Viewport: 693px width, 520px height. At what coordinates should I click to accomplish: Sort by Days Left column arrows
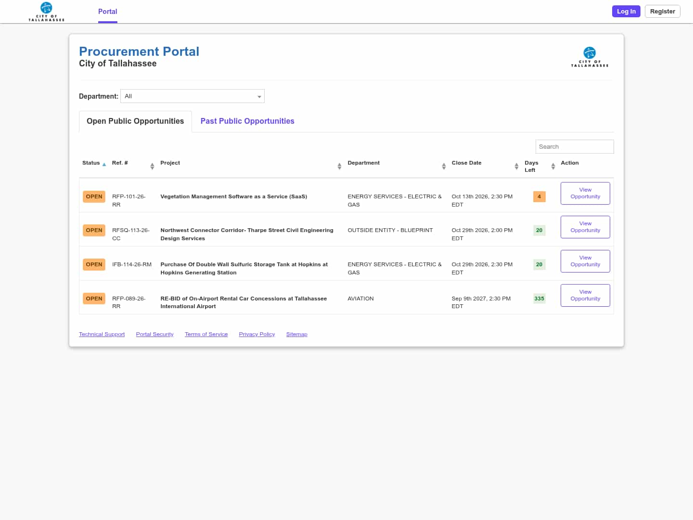coord(553,166)
